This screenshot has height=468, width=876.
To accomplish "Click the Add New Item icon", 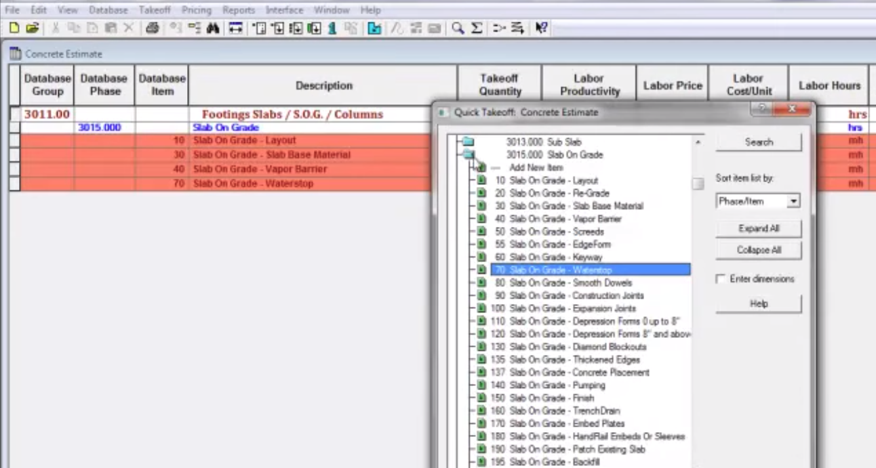I will click(x=481, y=167).
